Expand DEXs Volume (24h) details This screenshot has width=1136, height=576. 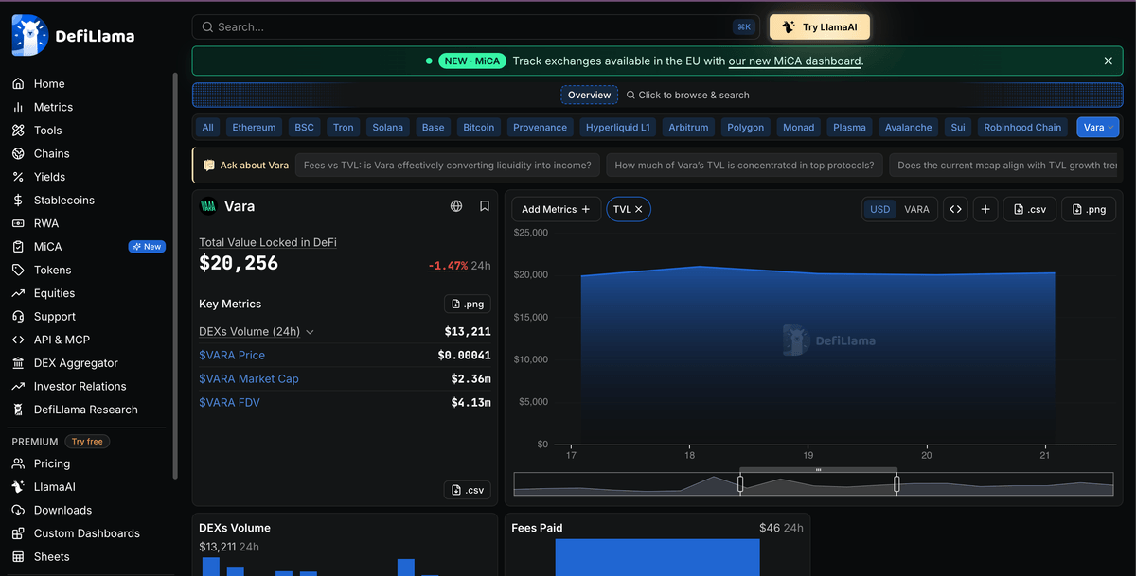(257, 331)
